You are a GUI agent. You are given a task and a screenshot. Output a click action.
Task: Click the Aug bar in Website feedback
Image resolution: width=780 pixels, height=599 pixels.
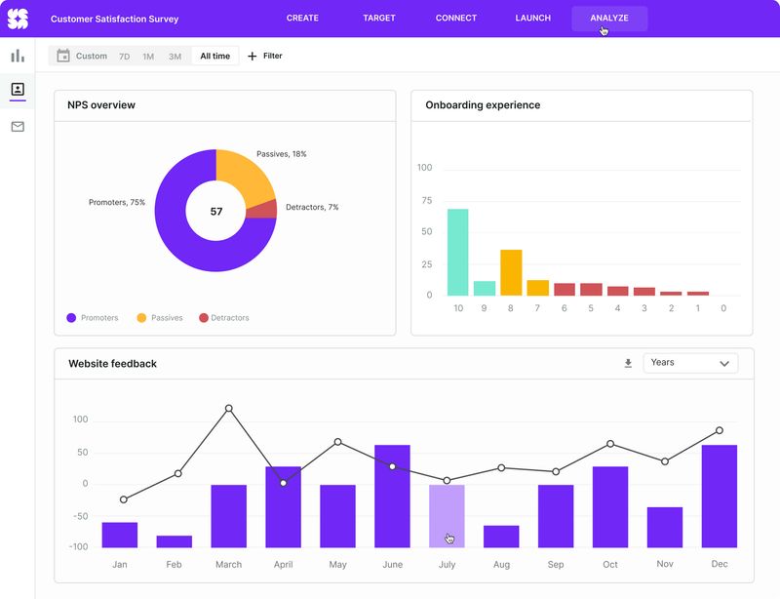[x=501, y=537]
